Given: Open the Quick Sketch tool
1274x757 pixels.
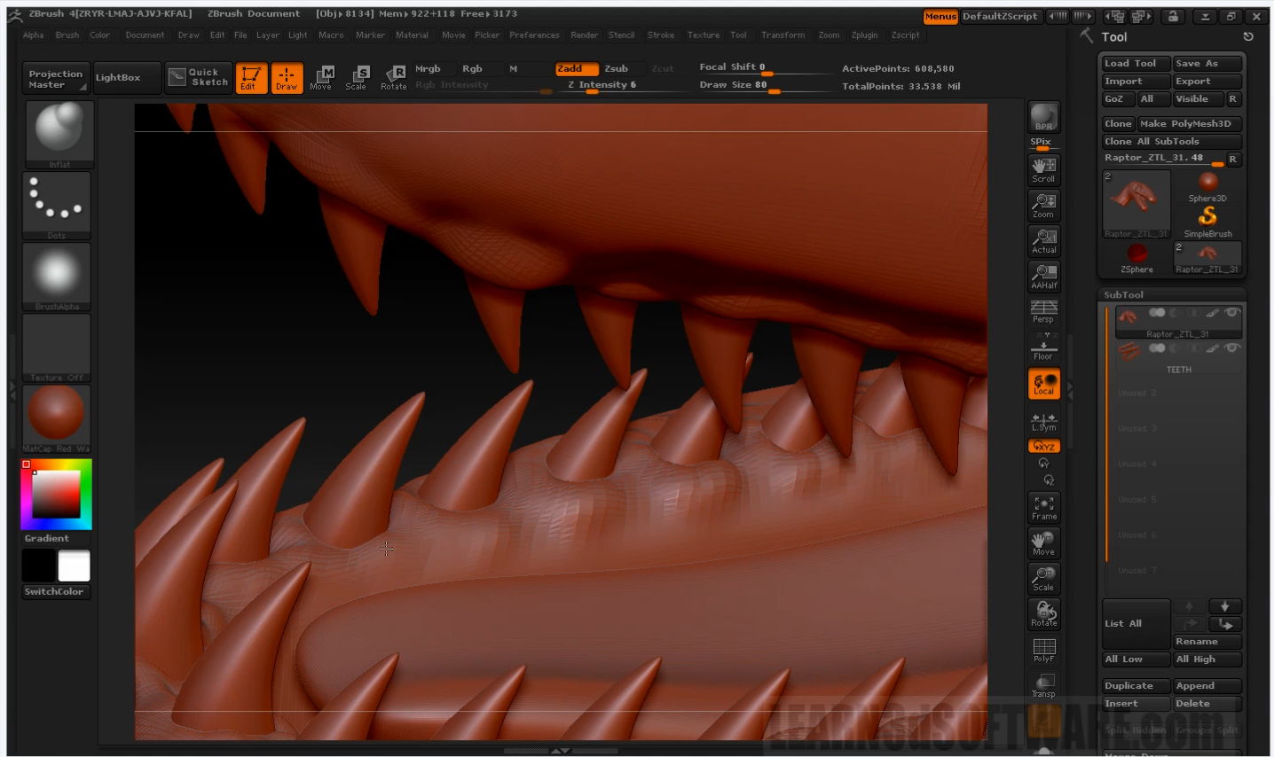Looking at the screenshot, I should (x=200, y=77).
